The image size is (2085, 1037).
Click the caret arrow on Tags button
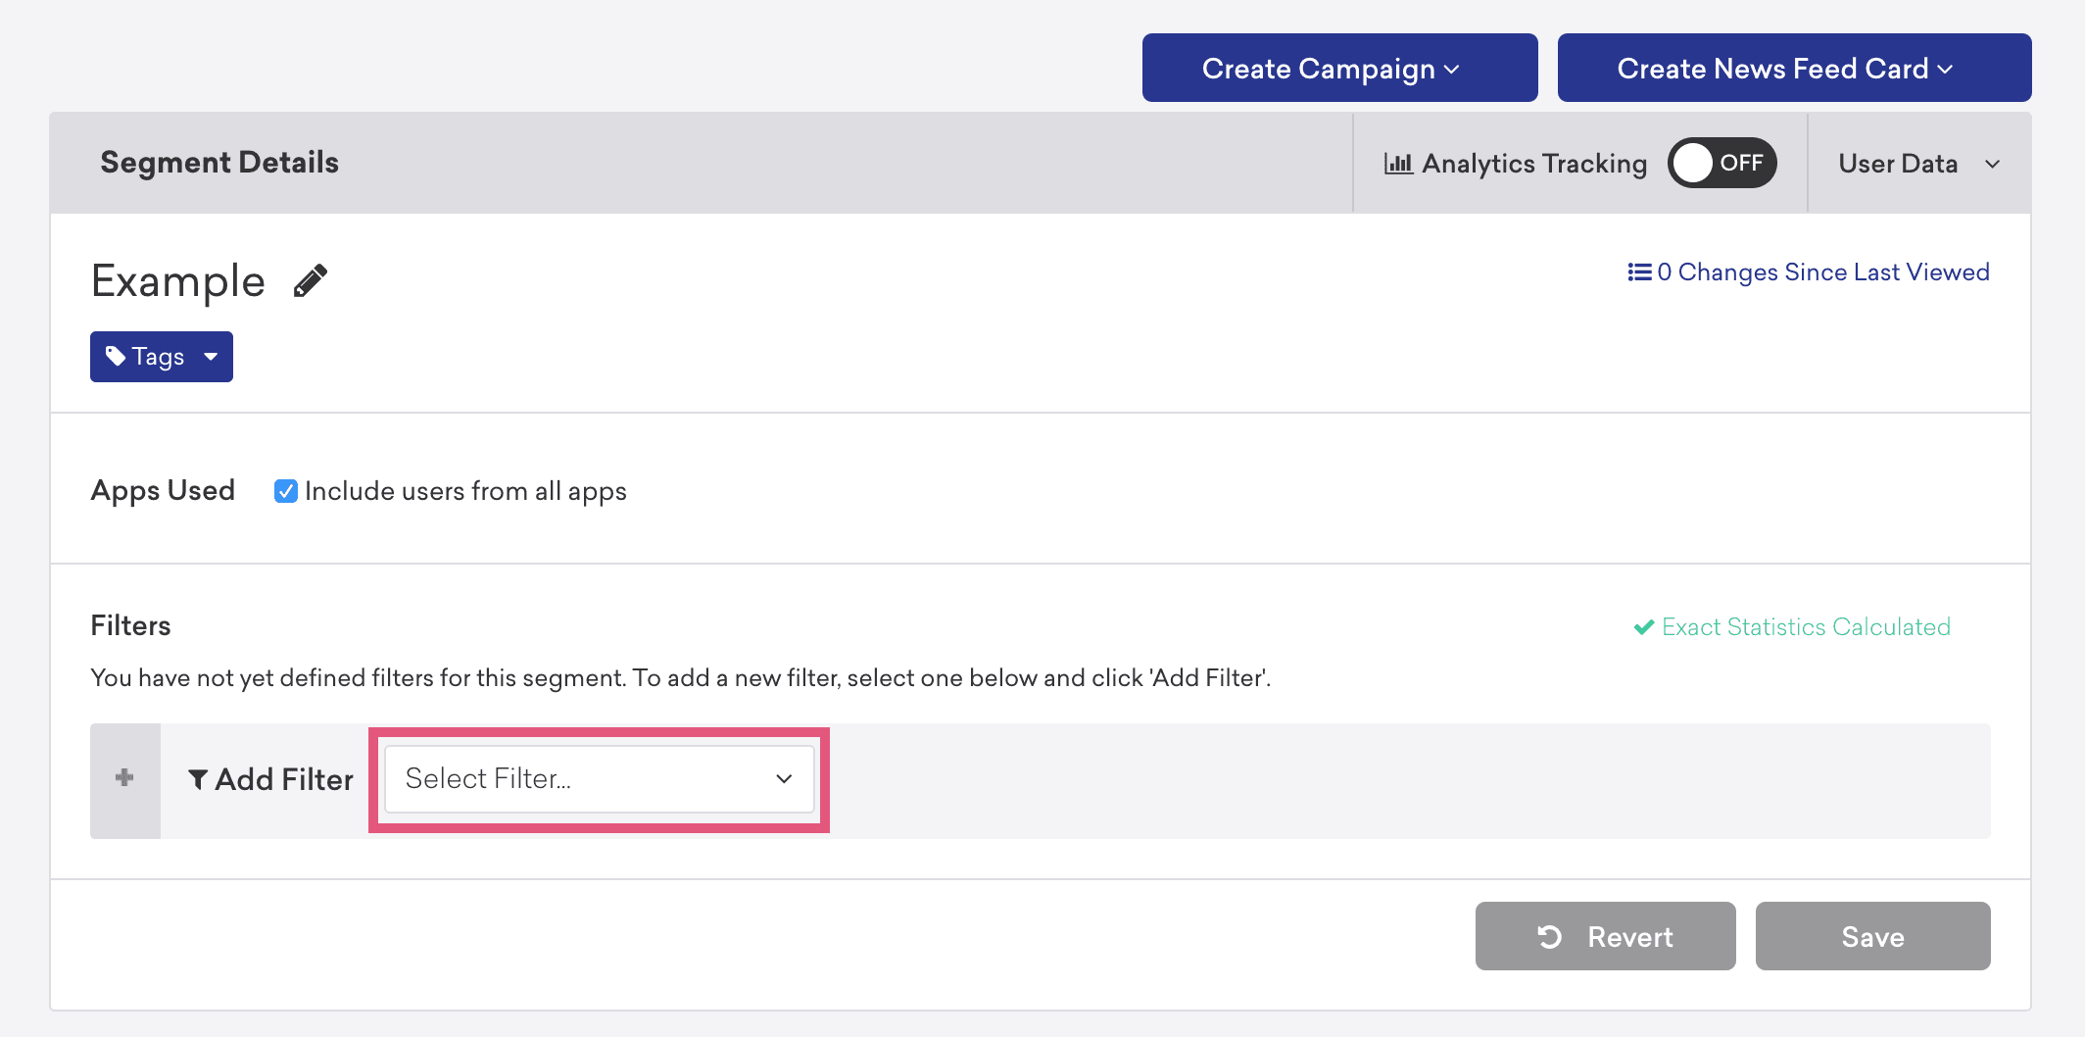[211, 357]
